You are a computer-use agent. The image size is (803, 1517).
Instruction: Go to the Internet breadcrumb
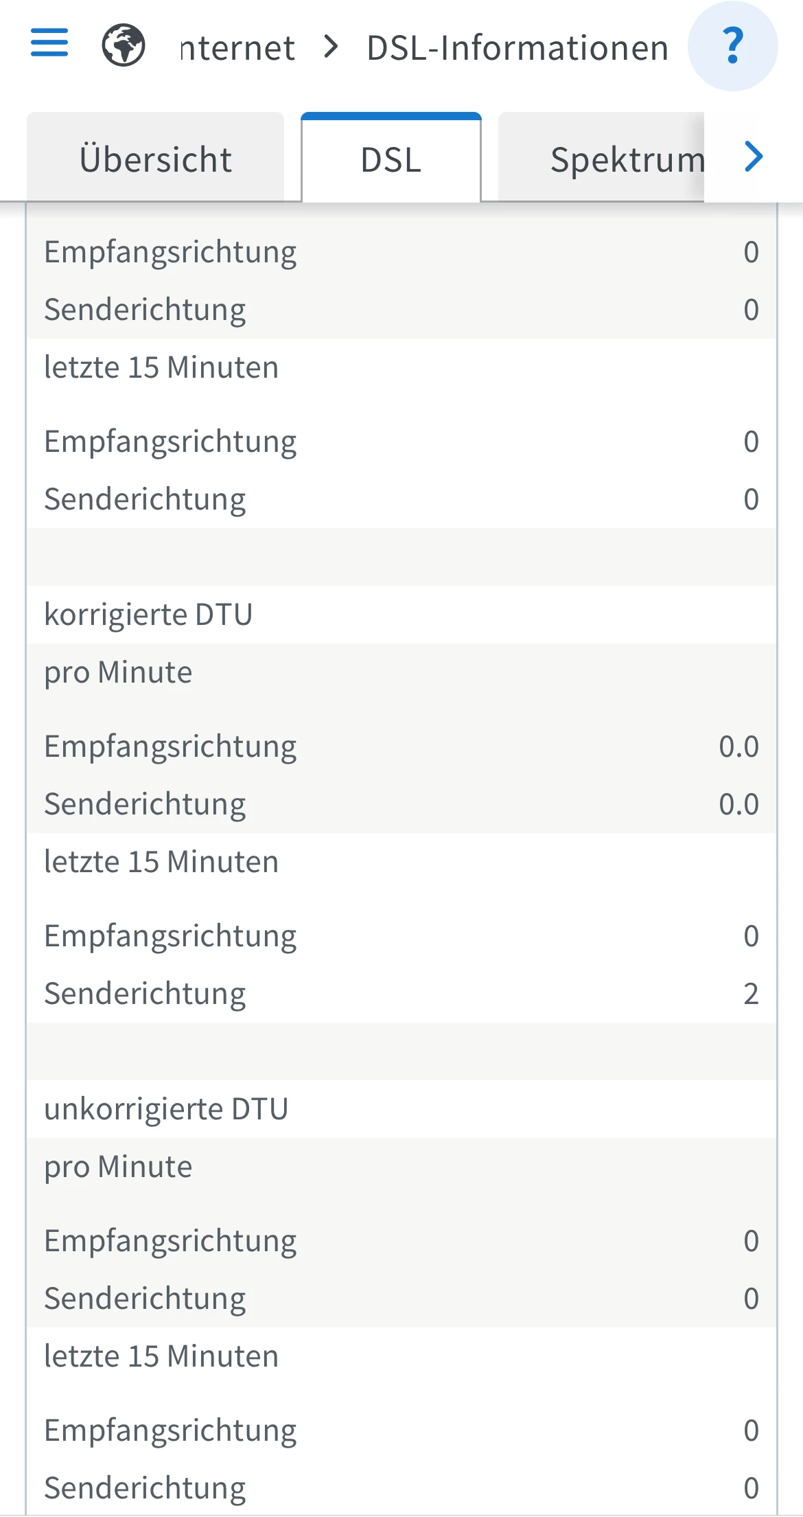[x=237, y=48]
